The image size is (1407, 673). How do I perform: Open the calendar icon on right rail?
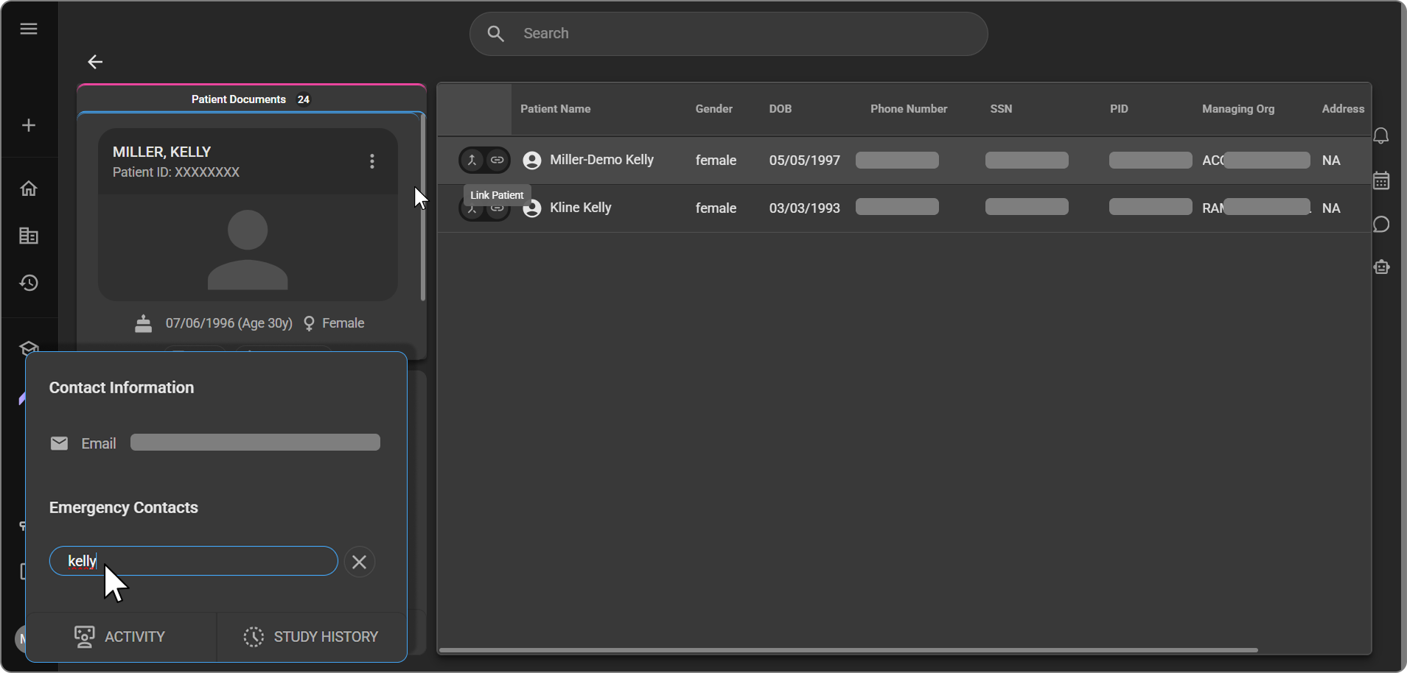coord(1381,180)
